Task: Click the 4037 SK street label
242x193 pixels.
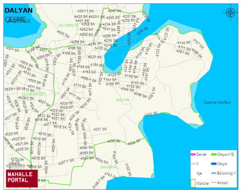Action: click(100, 129)
